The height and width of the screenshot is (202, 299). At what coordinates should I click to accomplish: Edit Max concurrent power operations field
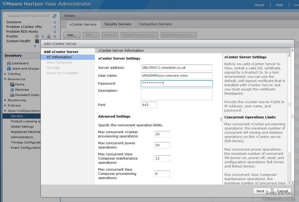click(x=162, y=145)
